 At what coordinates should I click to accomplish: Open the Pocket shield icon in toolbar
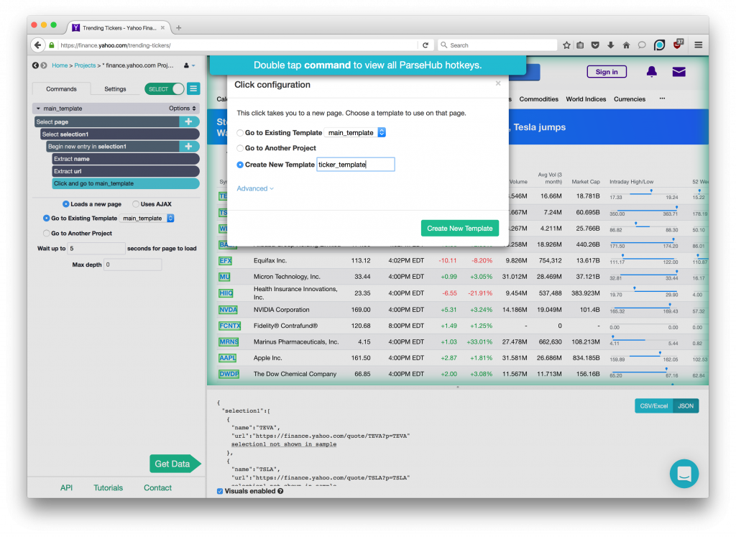595,45
